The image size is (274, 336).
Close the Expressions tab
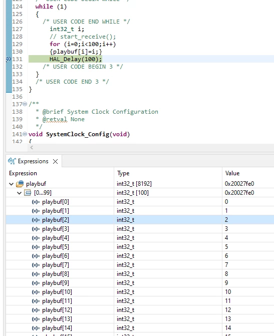tap(55, 161)
